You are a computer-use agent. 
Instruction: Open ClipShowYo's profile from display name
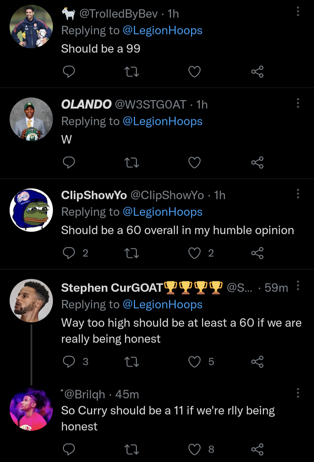pyautogui.click(x=94, y=195)
